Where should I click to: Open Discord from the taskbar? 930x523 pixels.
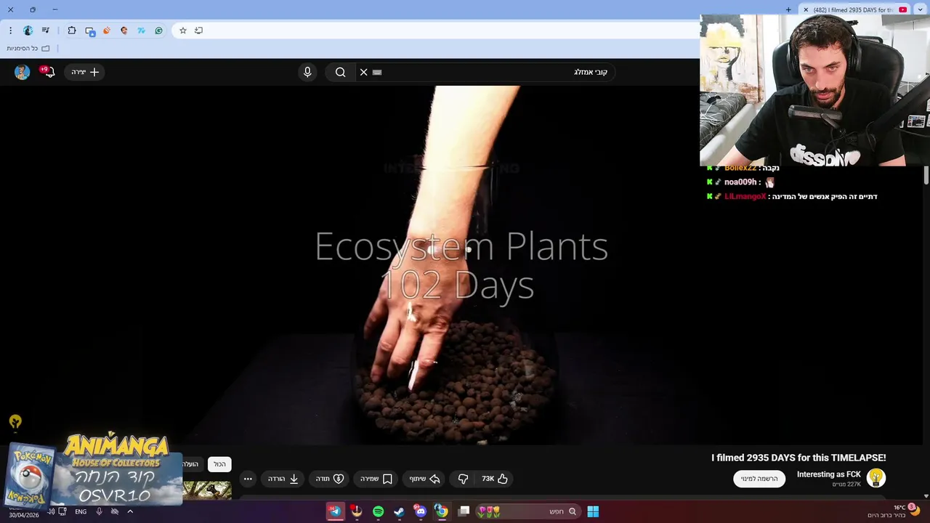point(420,511)
